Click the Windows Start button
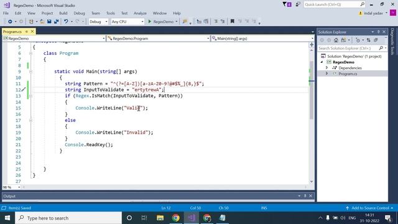The width and height of the screenshot is (398, 224). point(7,218)
